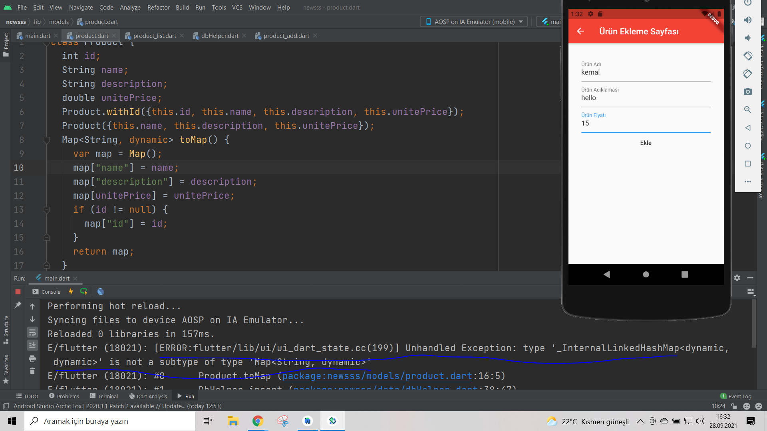Print console output with printer icon

tap(32, 358)
